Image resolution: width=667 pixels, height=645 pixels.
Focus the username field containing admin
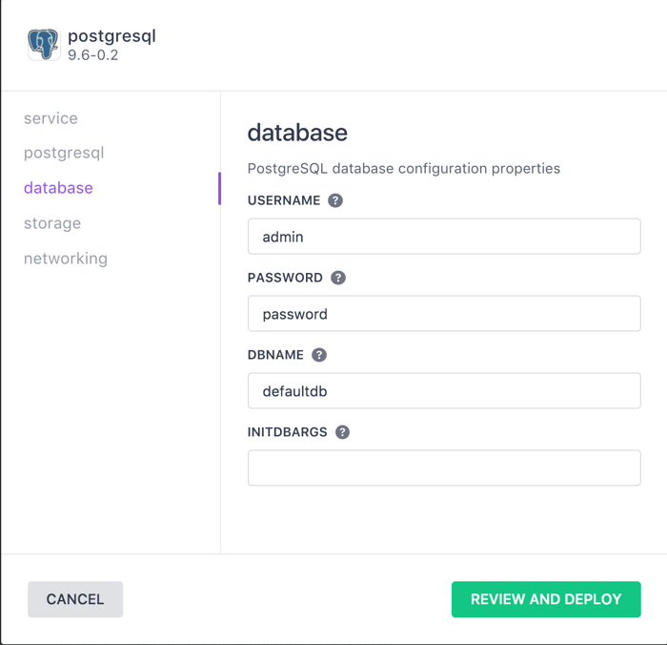pos(444,237)
